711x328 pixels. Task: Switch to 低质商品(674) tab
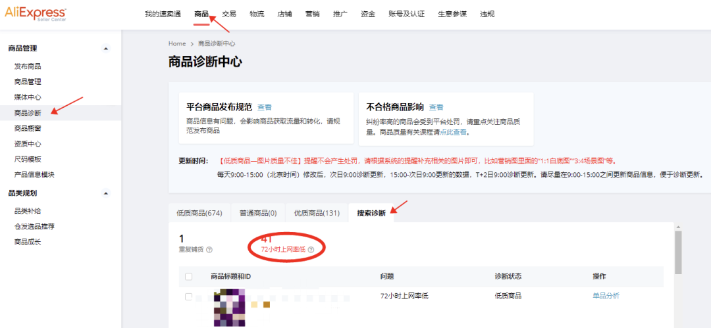coord(199,214)
